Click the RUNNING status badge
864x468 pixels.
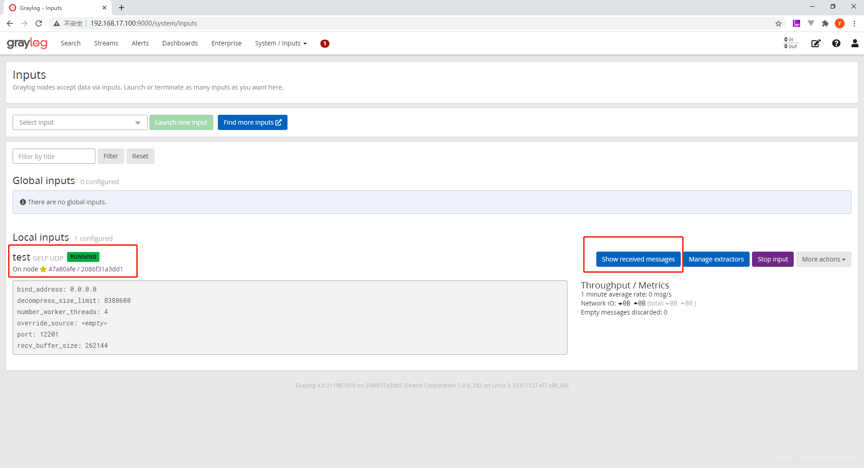pos(83,257)
